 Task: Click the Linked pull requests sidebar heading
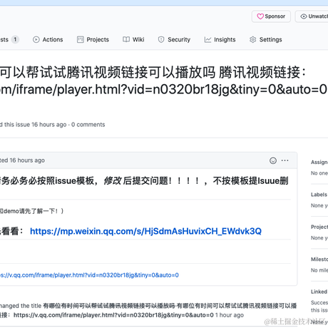[319, 292]
